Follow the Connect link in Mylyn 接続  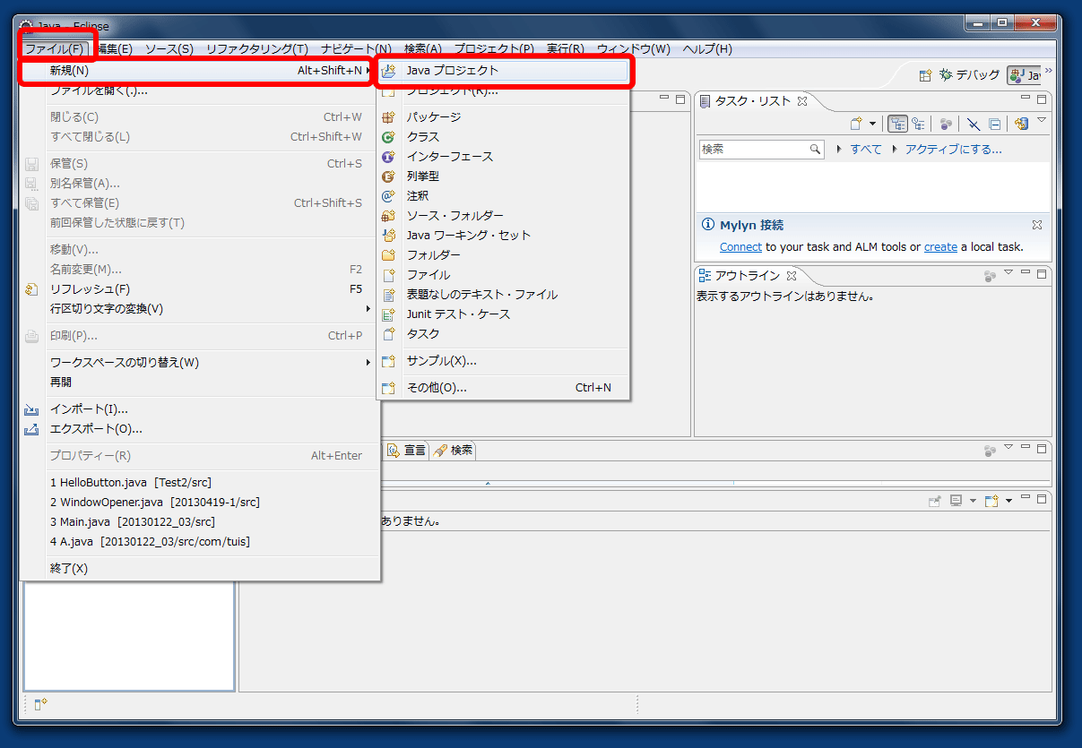740,247
